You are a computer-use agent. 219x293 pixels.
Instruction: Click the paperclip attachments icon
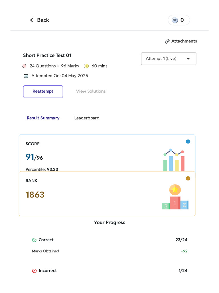167,41
